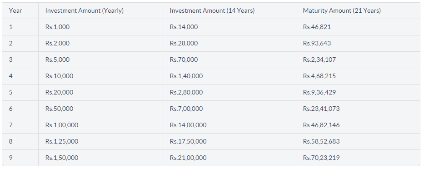Click the Rs.58,52,683 maturity amount
Screen dimensions: 424x169
321,141
